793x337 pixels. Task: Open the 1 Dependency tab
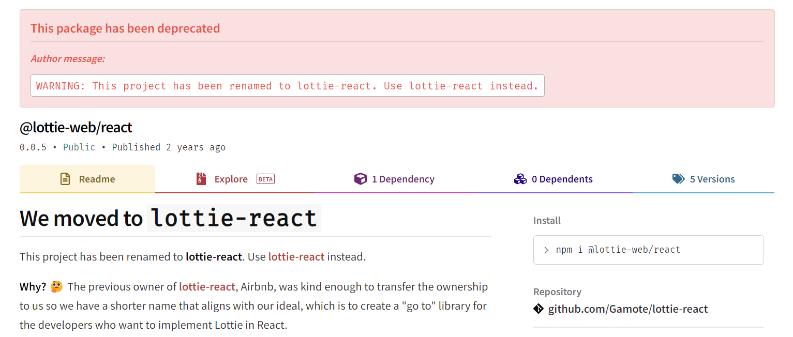click(x=394, y=179)
